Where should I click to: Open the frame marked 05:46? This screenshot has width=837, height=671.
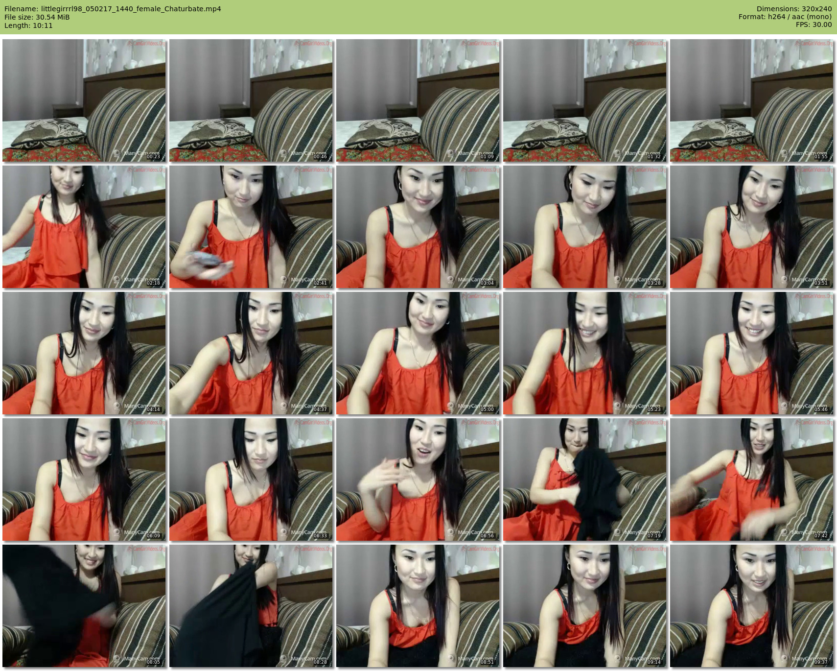752,353
